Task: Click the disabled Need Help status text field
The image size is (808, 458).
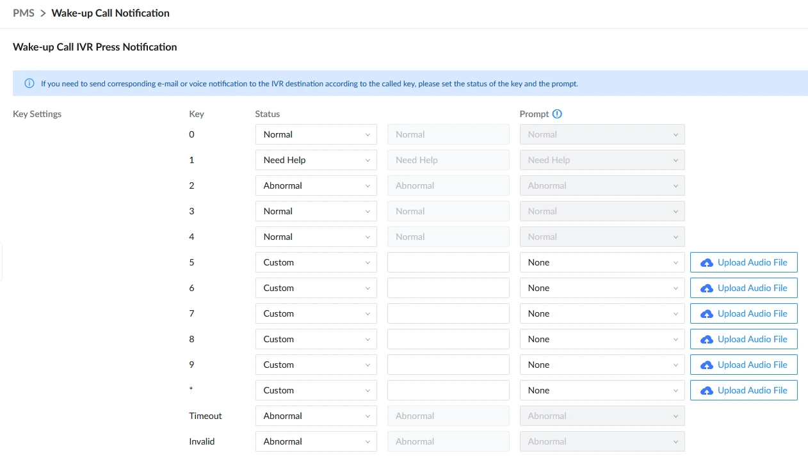Action: pyautogui.click(x=448, y=160)
